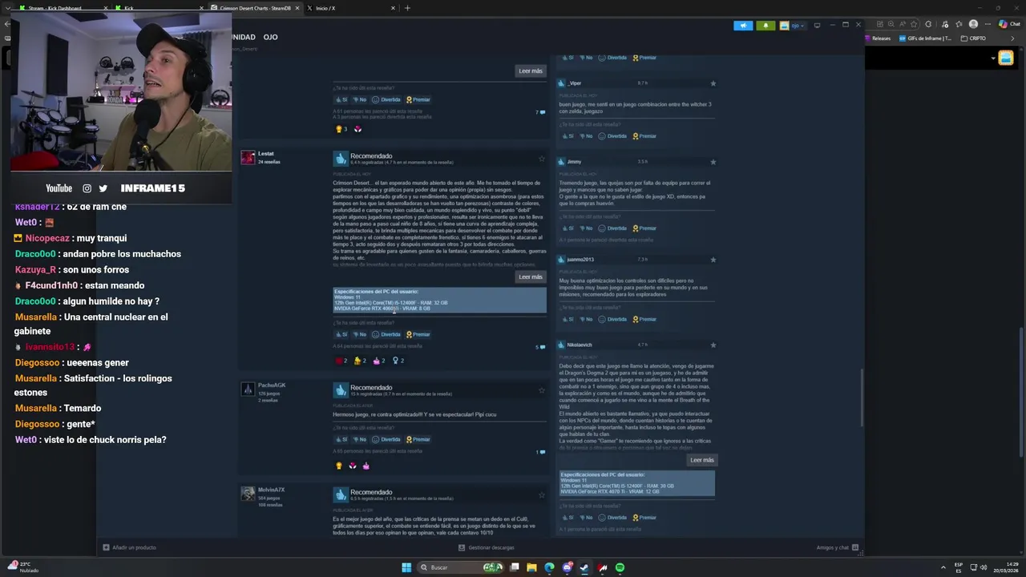Click the YouTube logo on stream overlay

click(59, 188)
